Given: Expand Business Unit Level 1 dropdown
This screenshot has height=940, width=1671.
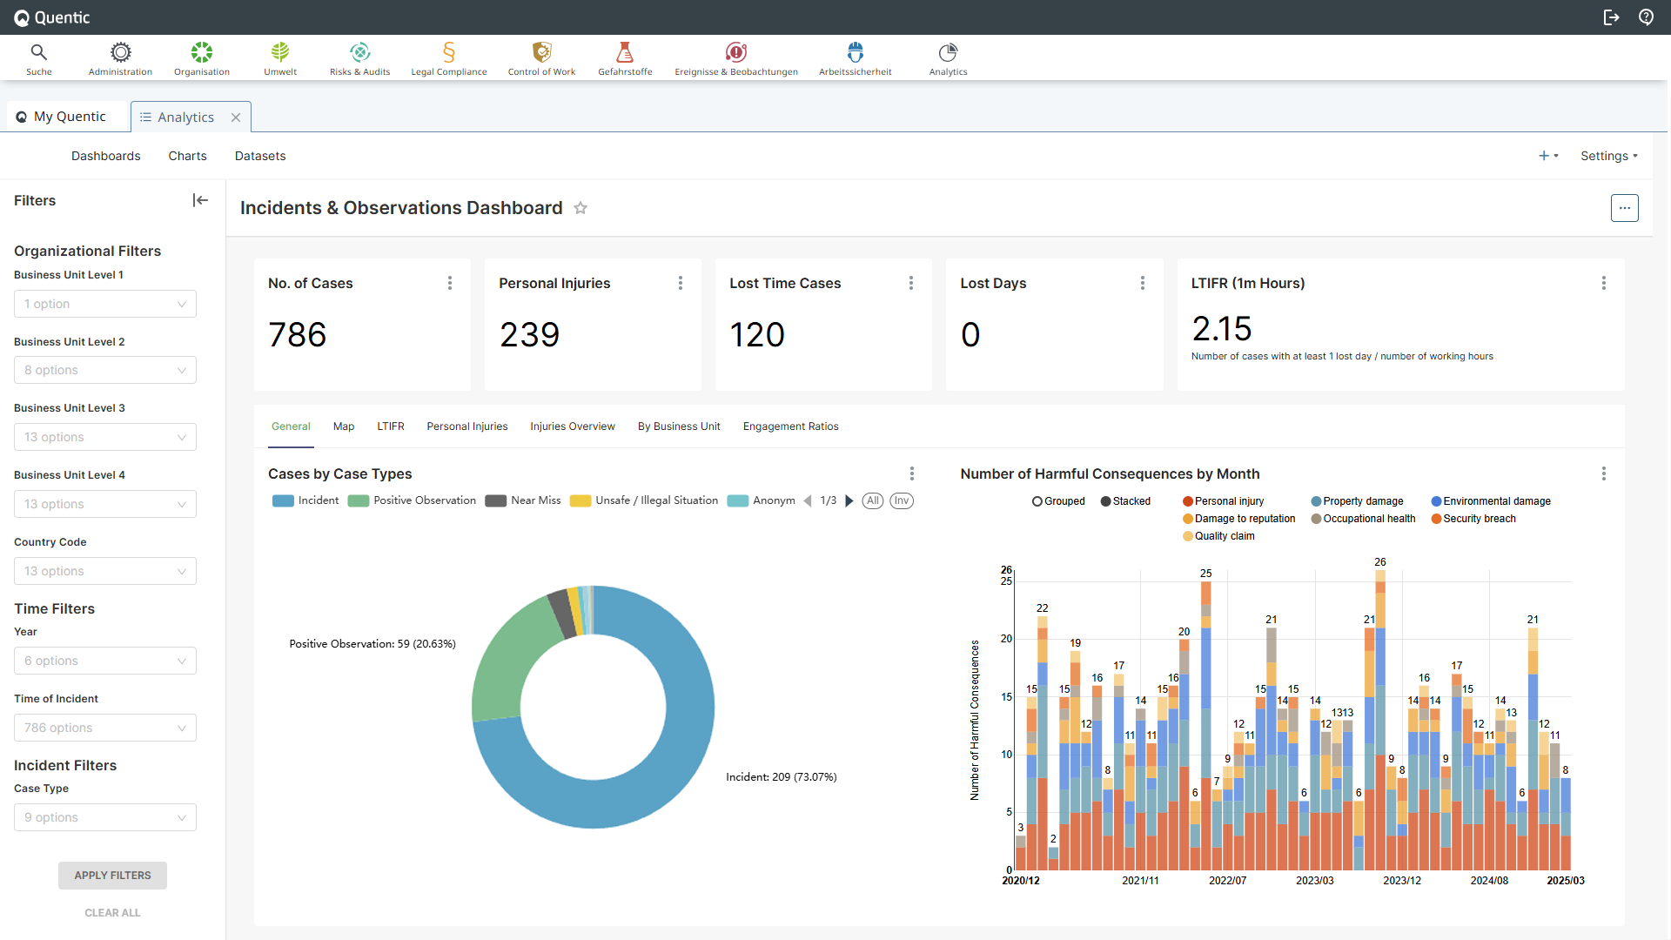Looking at the screenshot, I should click(x=105, y=304).
